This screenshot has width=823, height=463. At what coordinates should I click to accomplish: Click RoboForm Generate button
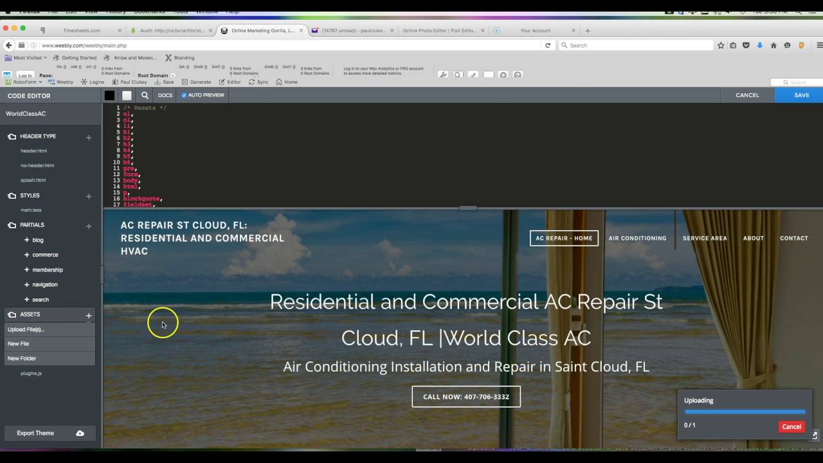click(196, 82)
